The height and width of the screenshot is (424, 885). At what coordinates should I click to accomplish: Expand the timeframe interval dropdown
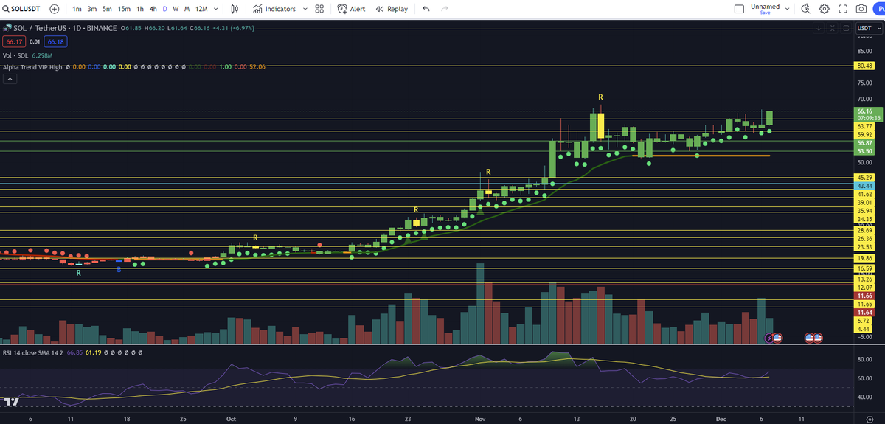(x=215, y=9)
